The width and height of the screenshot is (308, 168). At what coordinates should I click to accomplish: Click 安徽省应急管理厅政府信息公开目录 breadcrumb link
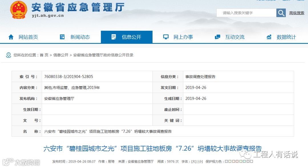(103, 55)
